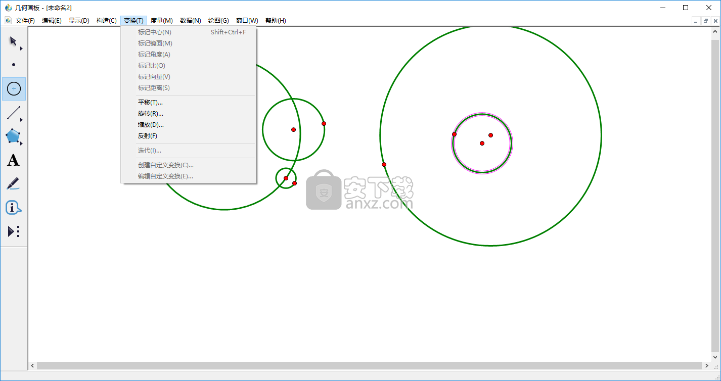Select center point of the medium circle
The height and width of the screenshot is (381, 721).
(293, 130)
